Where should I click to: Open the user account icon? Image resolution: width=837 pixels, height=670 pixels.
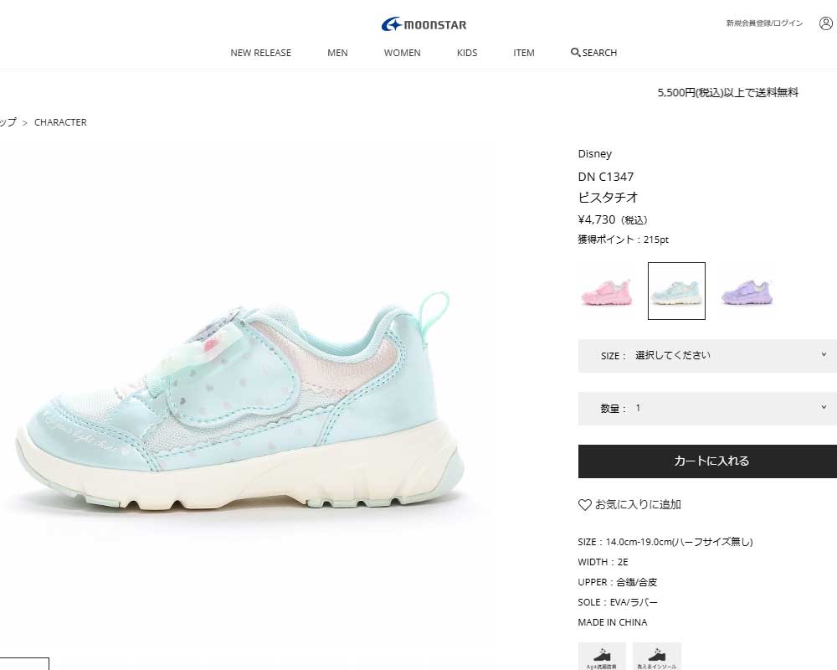826,23
